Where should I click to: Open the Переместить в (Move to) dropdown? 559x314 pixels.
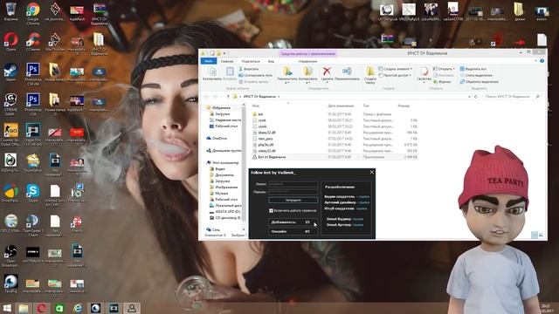(x=287, y=75)
